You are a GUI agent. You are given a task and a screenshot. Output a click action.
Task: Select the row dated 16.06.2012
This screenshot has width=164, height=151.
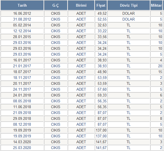pos(81,13)
